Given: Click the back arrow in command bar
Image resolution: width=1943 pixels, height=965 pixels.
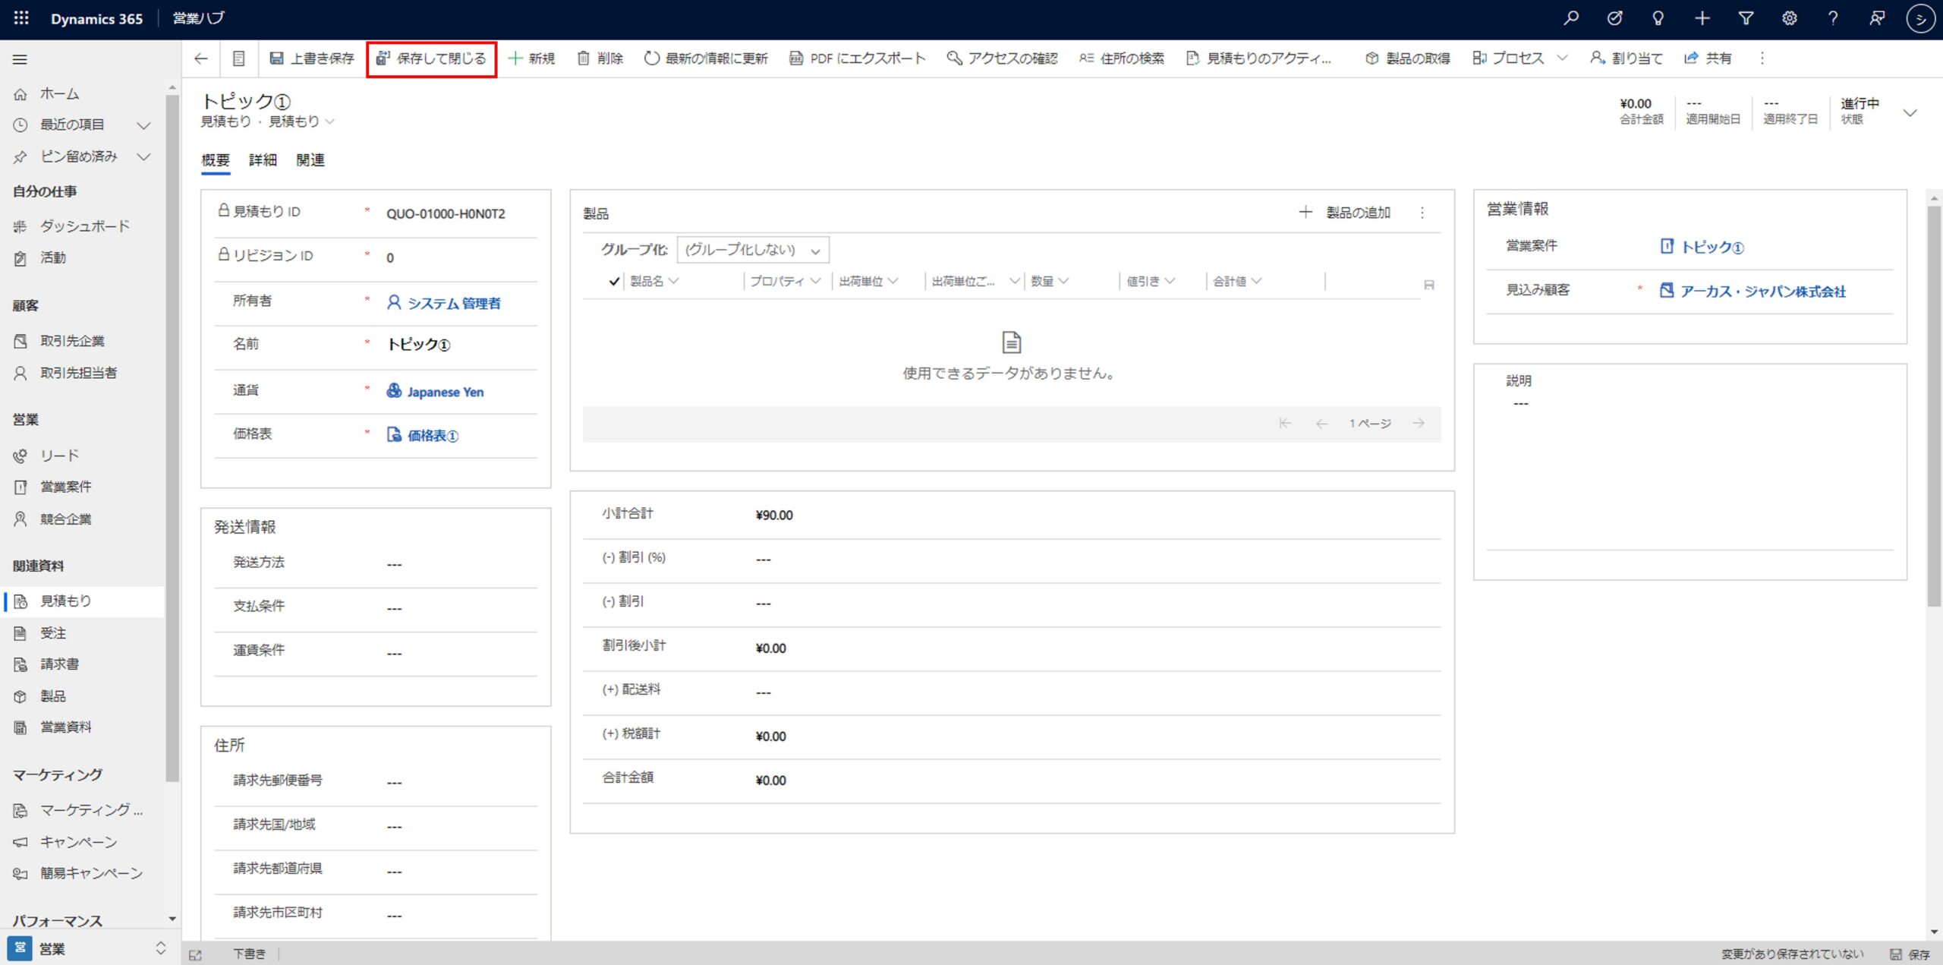Looking at the screenshot, I should click(201, 58).
